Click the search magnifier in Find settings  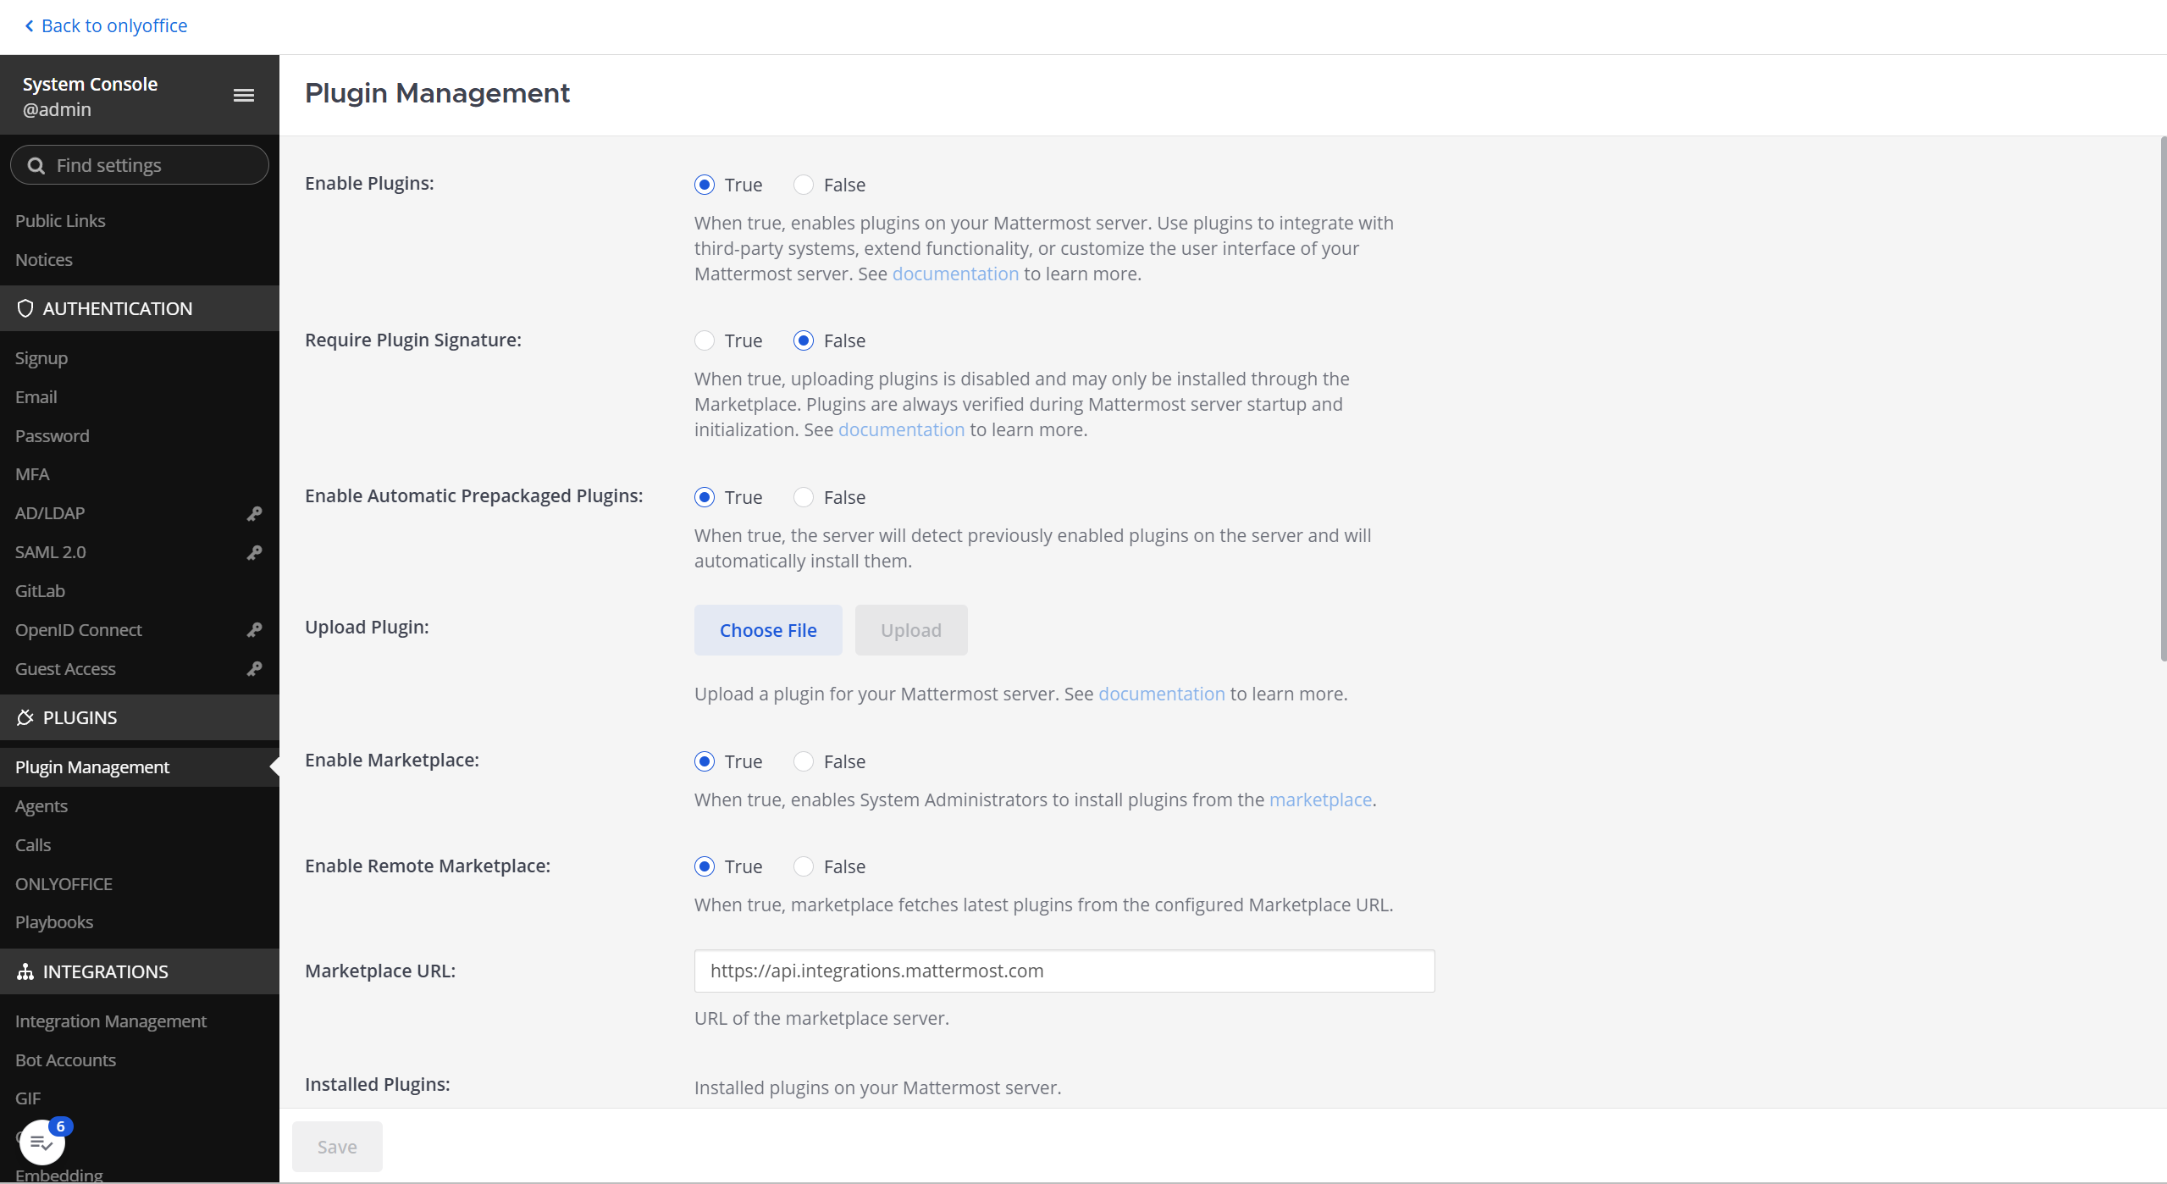(36, 164)
